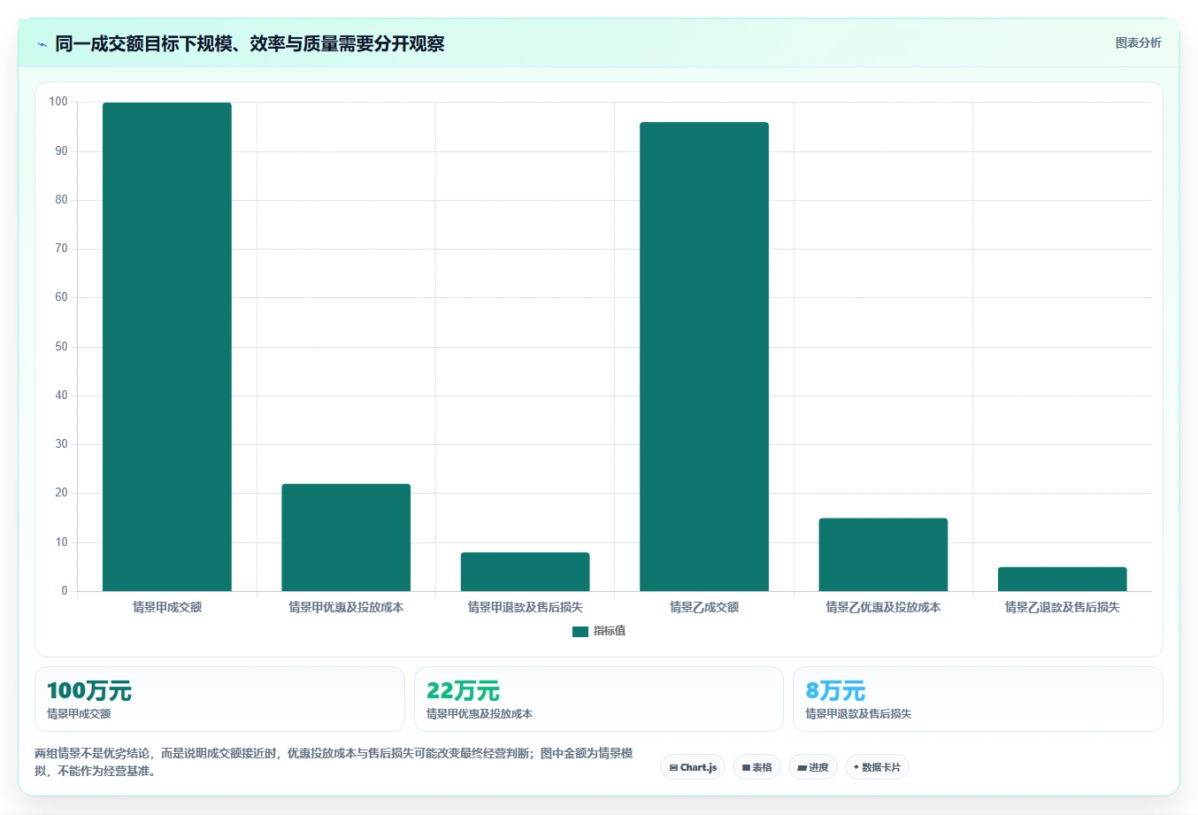Click the bar icon in 进度 tag

[x=802, y=768]
